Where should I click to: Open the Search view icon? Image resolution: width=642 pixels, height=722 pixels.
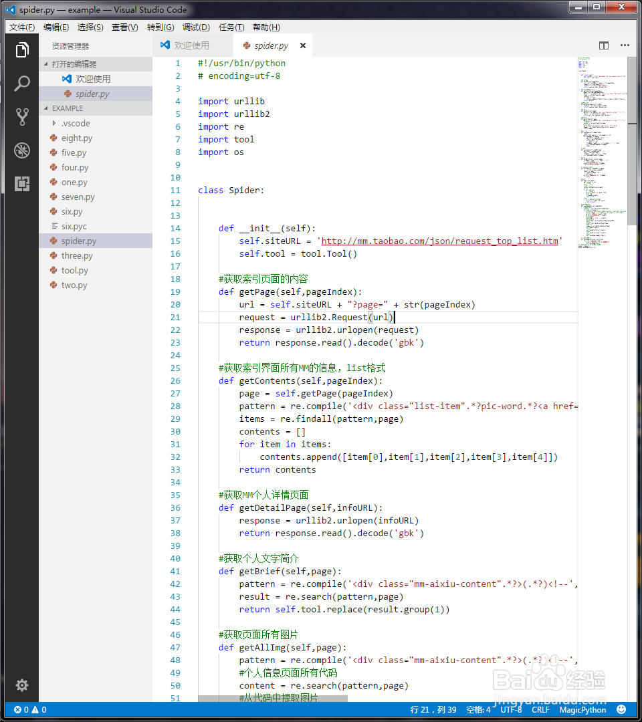click(x=21, y=84)
